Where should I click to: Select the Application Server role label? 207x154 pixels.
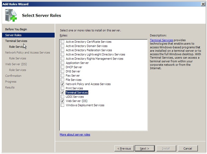click(x=77, y=63)
